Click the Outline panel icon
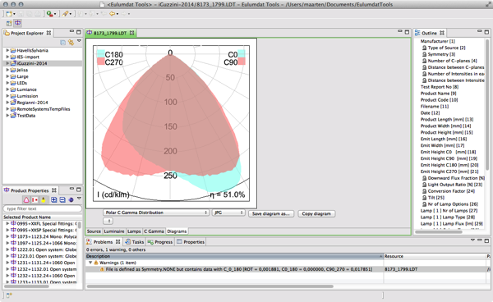Screen dimensions: 493x302 click(417, 33)
